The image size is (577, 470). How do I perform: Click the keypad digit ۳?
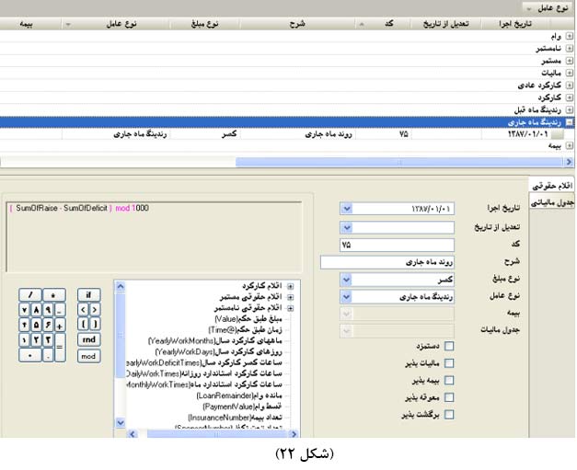coord(48,339)
